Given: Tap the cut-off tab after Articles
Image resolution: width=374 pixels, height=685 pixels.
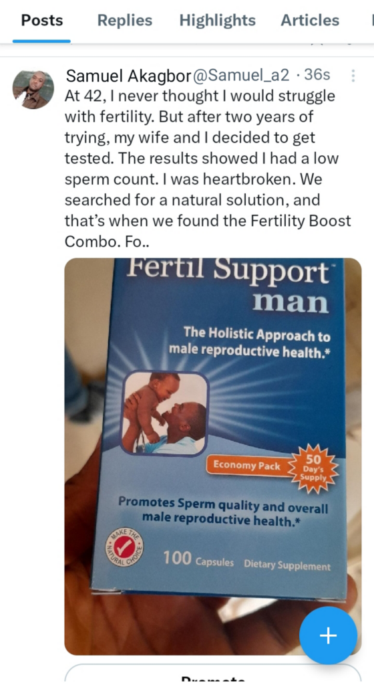Looking at the screenshot, I should [371, 20].
